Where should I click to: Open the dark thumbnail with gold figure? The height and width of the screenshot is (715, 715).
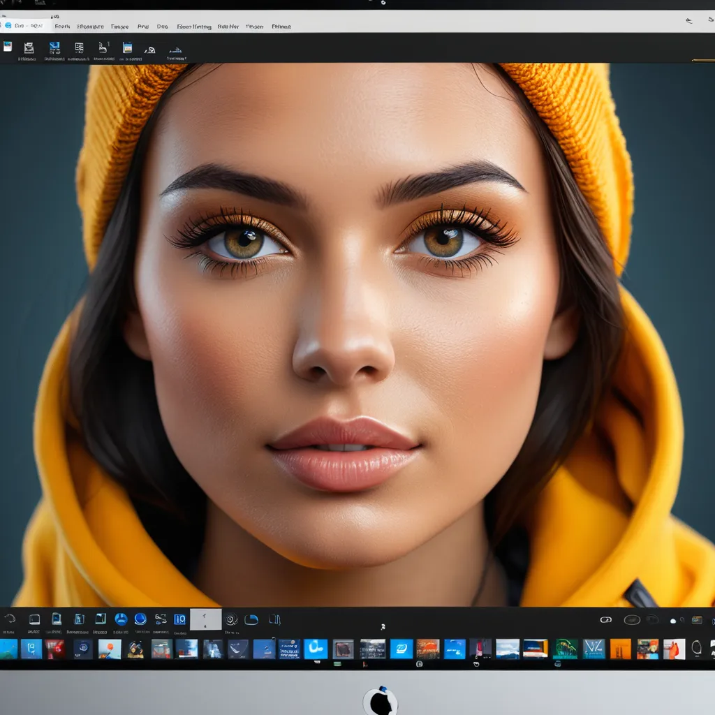(x=135, y=649)
